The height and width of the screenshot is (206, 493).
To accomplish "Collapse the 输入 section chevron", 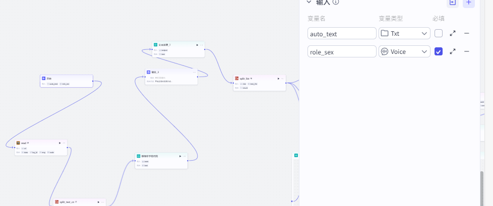I will point(309,2).
